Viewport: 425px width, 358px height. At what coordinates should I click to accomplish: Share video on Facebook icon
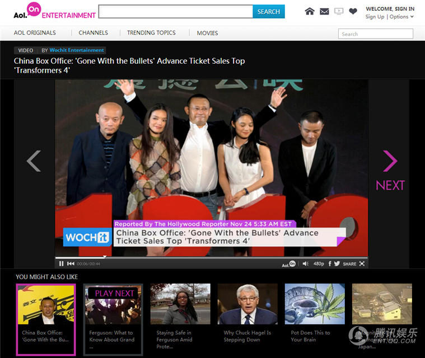pos(329,263)
